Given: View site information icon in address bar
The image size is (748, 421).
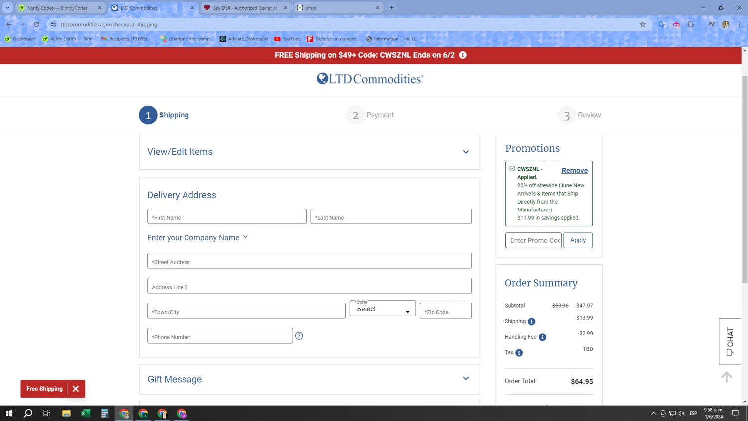Looking at the screenshot, I should tap(53, 24).
